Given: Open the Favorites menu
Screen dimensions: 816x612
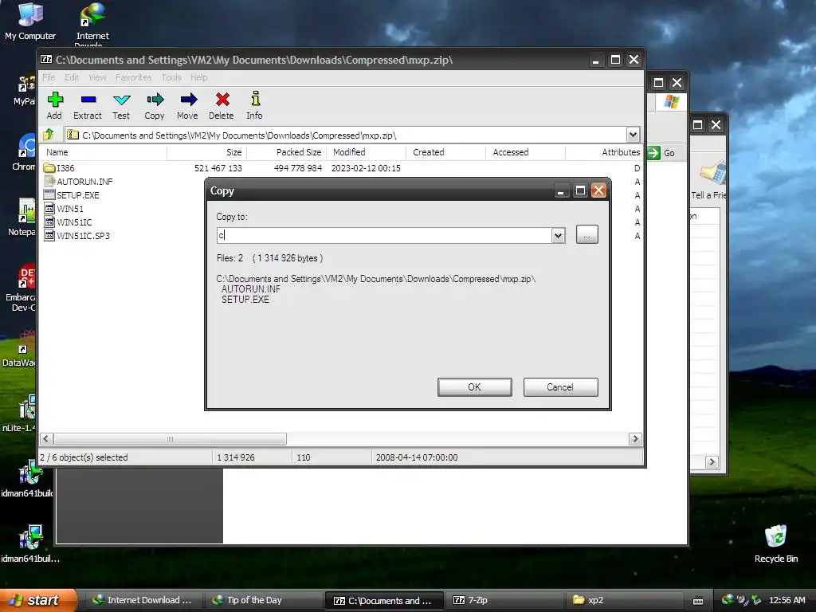Looking at the screenshot, I should 134,77.
